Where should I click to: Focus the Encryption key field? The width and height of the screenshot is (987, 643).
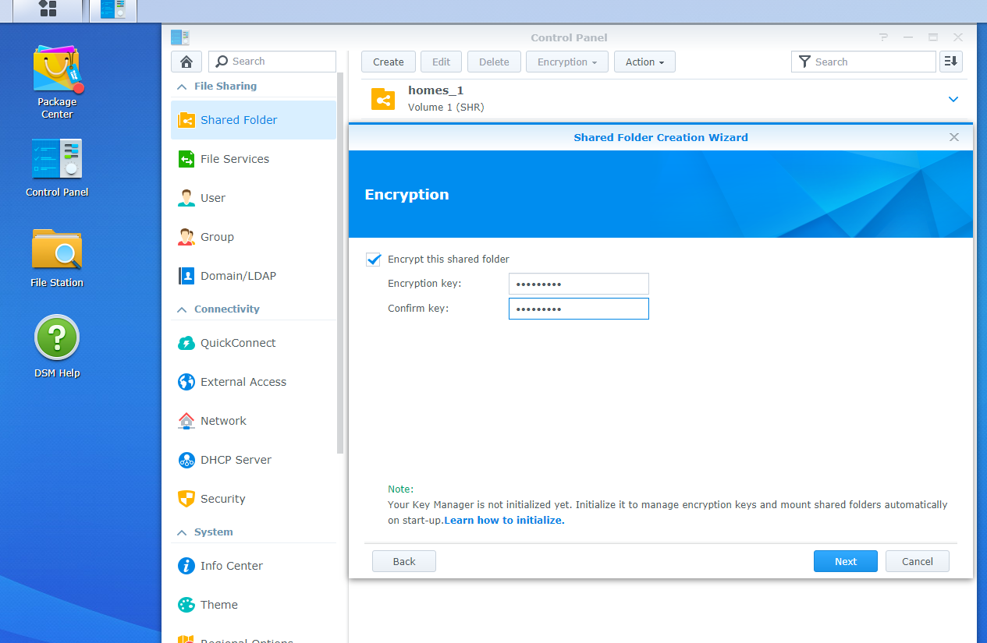(579, 284)
